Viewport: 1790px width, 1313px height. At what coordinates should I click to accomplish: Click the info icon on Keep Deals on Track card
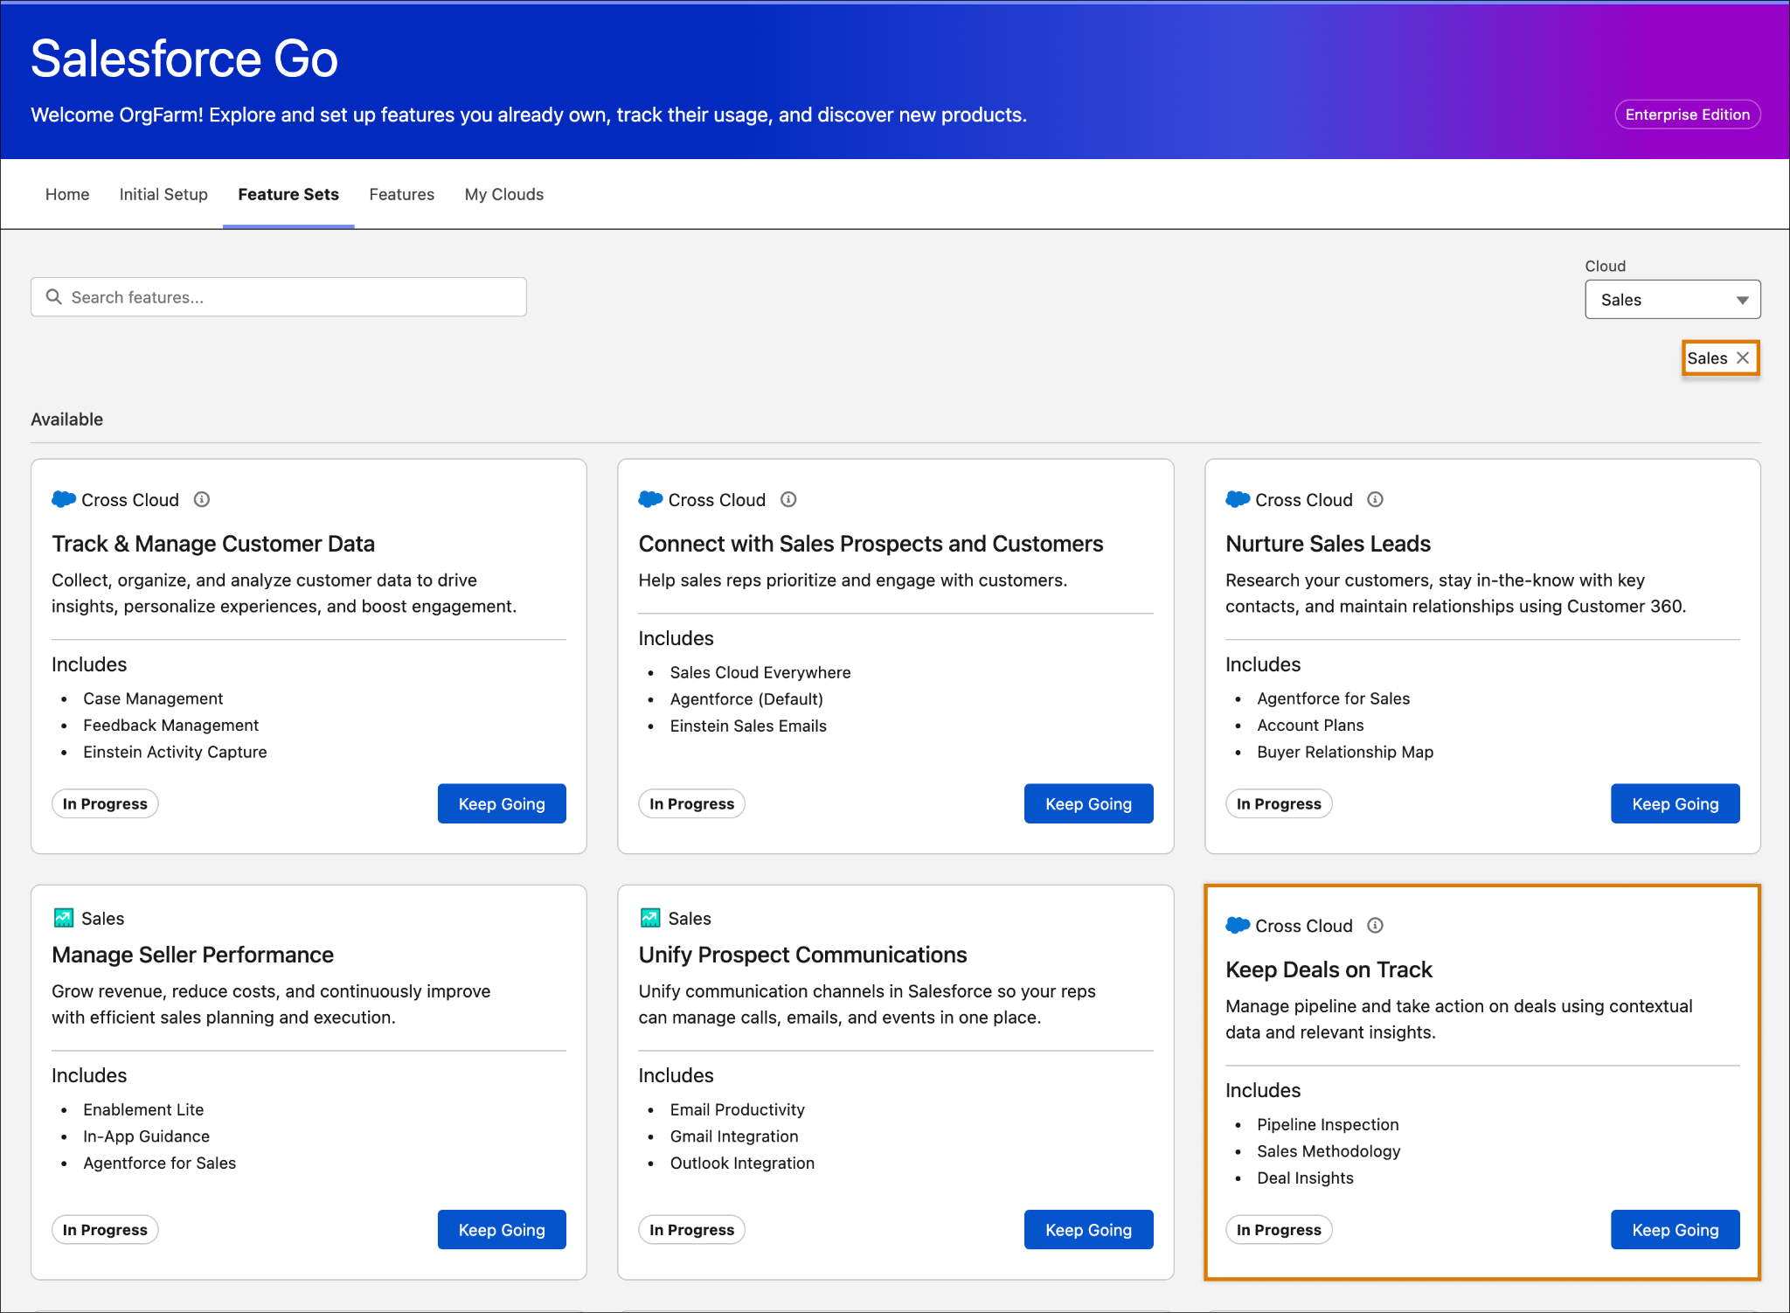1376,925
